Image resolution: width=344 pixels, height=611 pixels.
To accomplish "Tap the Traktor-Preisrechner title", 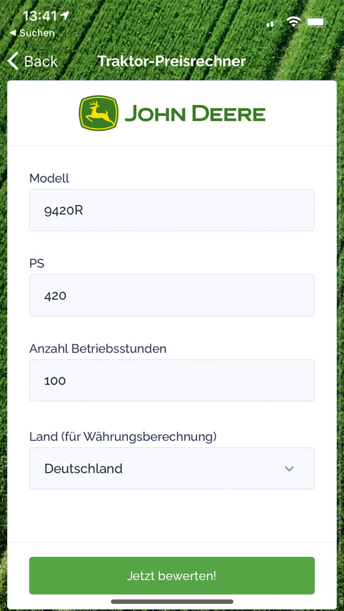I will 172,61.
